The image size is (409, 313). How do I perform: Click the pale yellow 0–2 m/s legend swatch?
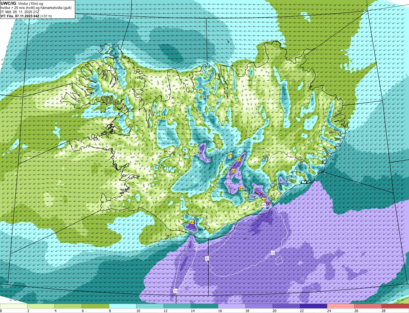[x=14, y=306]
